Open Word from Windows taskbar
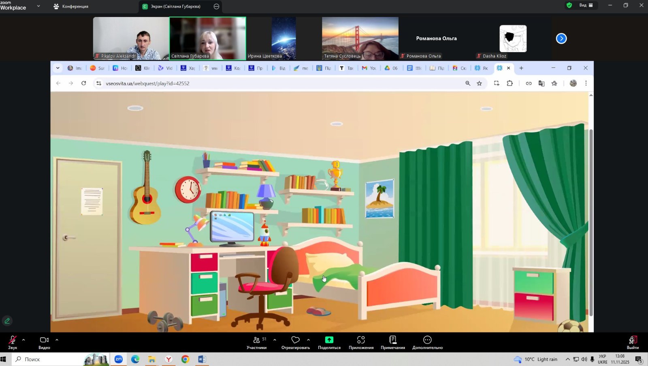648x366 pixels. pyautogui.click(x=202, y=359)
